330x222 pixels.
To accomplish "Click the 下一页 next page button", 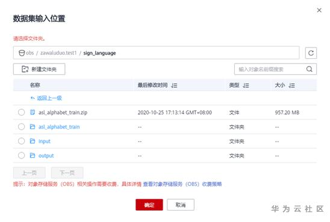I will point(67,173).
